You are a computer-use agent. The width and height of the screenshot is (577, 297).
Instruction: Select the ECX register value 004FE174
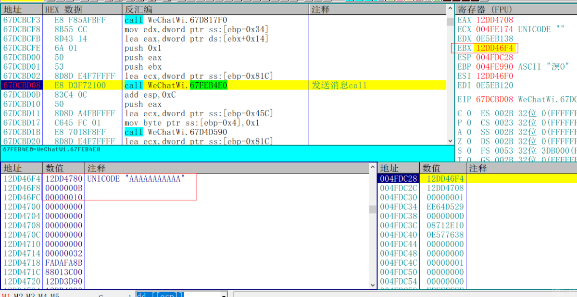coord(495,29)
